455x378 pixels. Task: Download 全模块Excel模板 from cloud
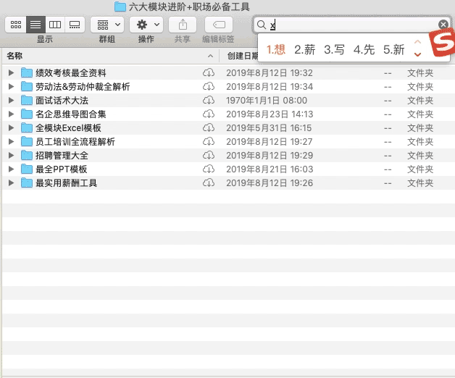(x=209, y=128)
